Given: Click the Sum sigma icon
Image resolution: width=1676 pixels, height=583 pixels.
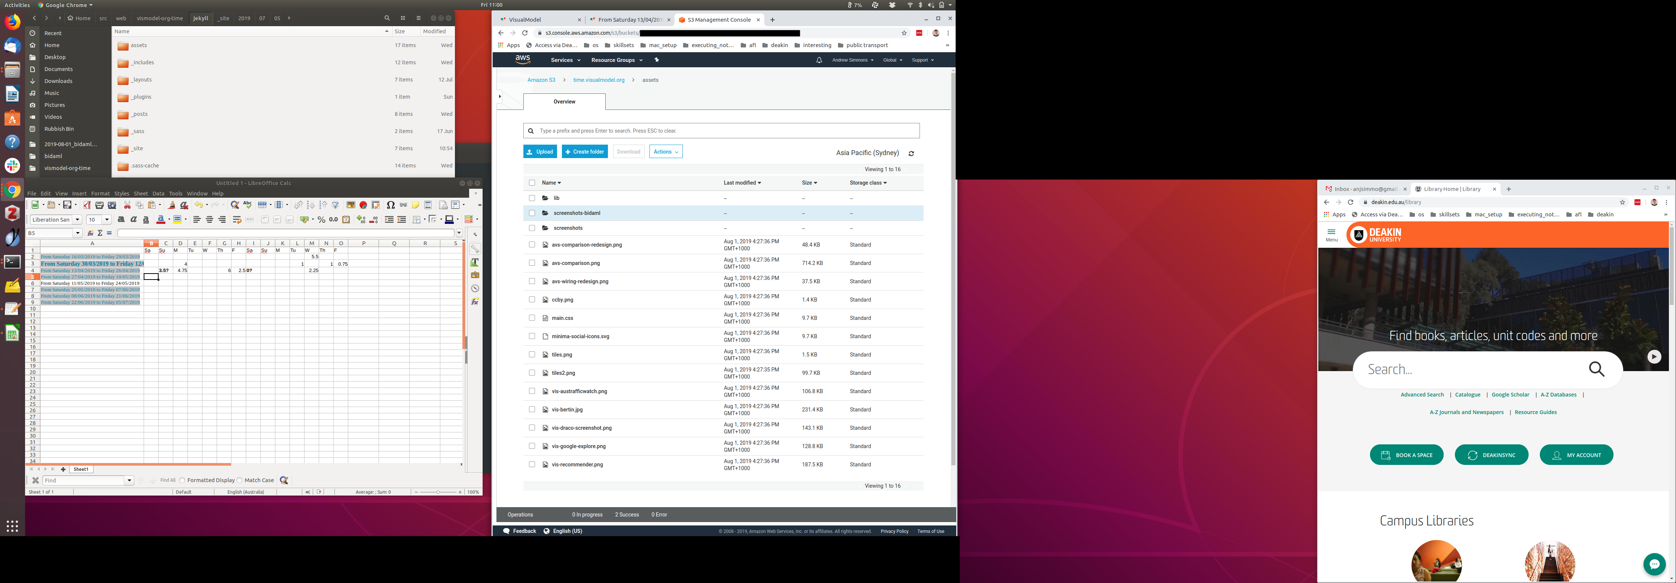Looking at the screenshot, I should click(x=100, y=233).
